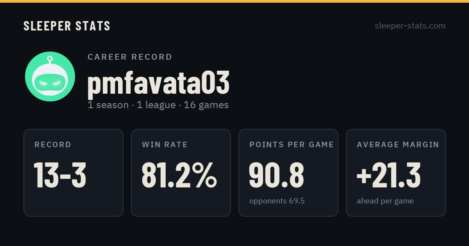Click the 81.2% win rate value

point(179,175)
